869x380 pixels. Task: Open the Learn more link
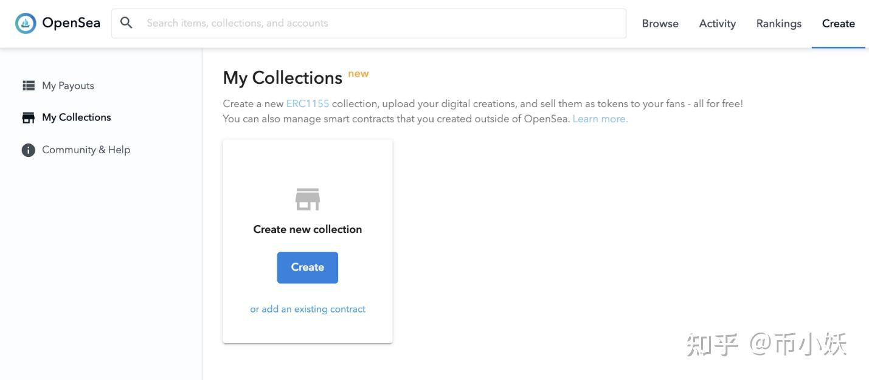pos(600,119)
